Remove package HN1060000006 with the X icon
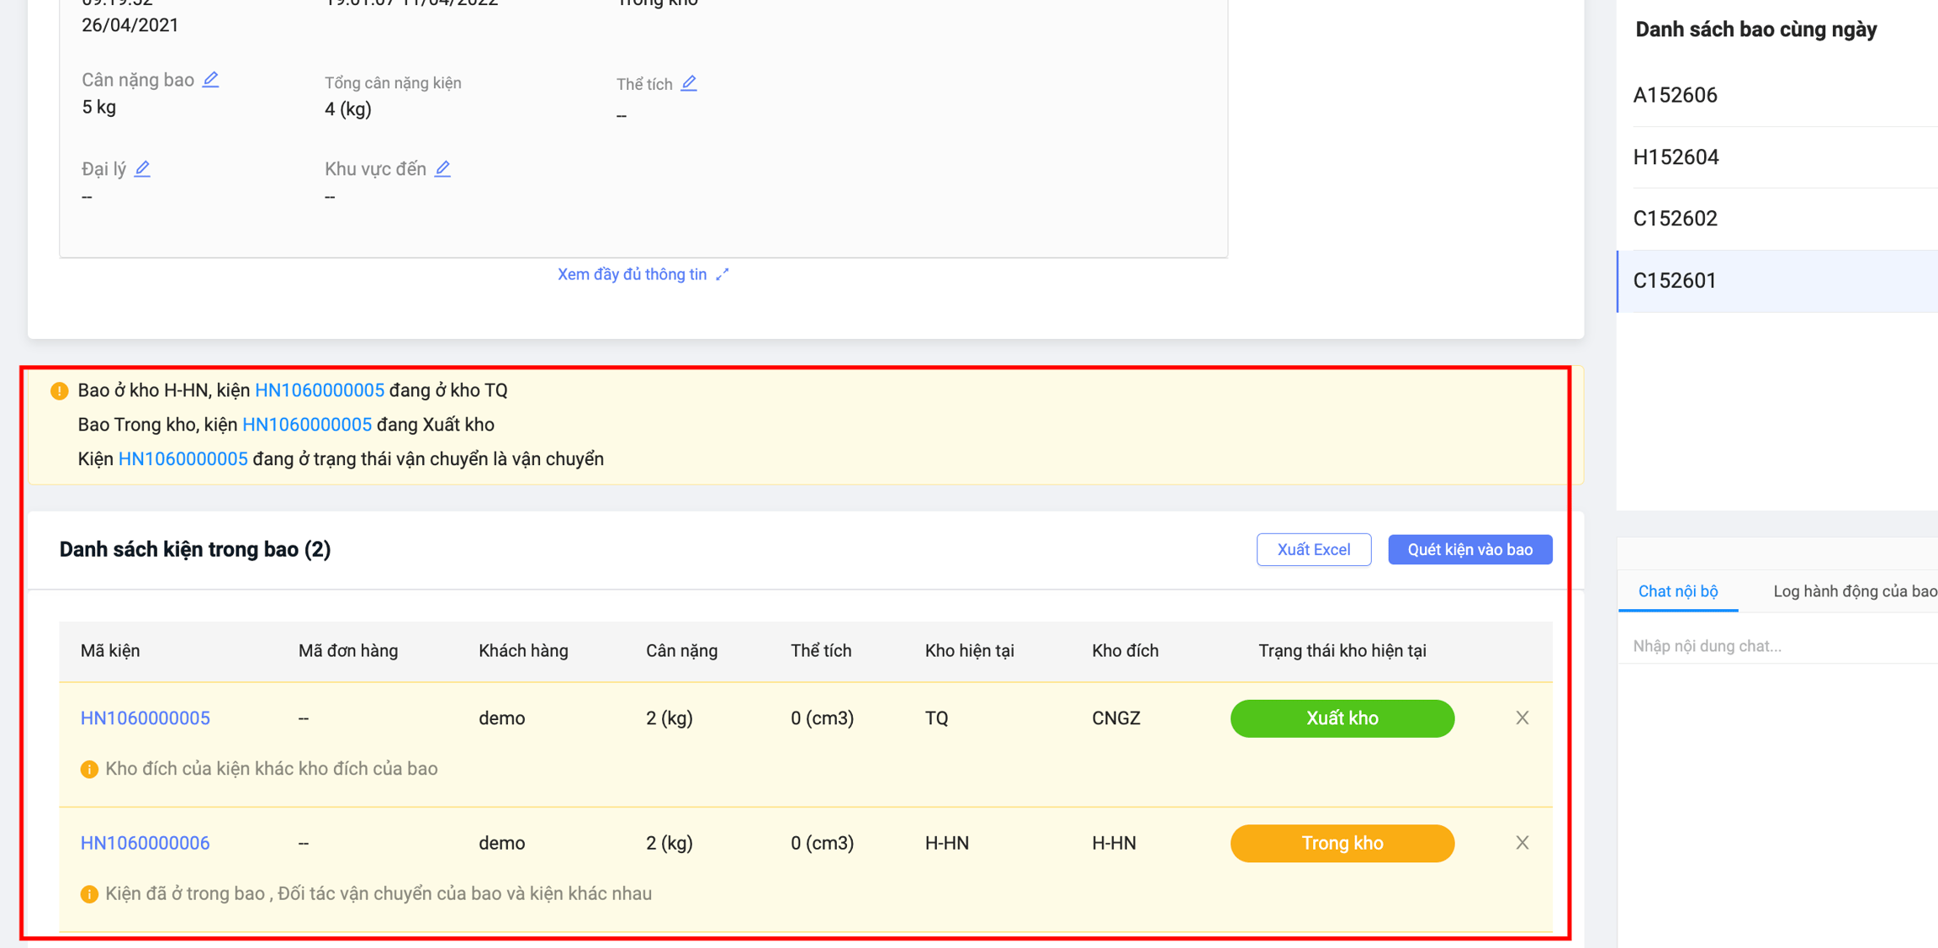This screenshot has height=948, width=1938. coord(1522,843)
